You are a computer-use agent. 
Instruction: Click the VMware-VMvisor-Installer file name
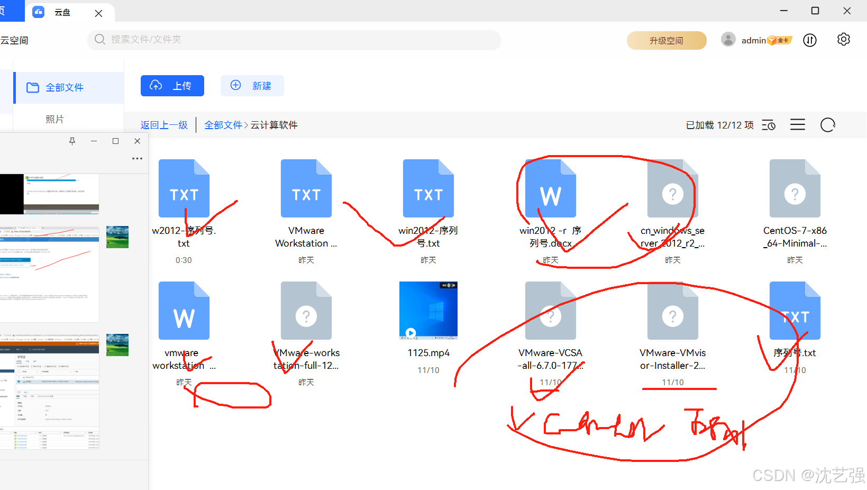(673, 359)
